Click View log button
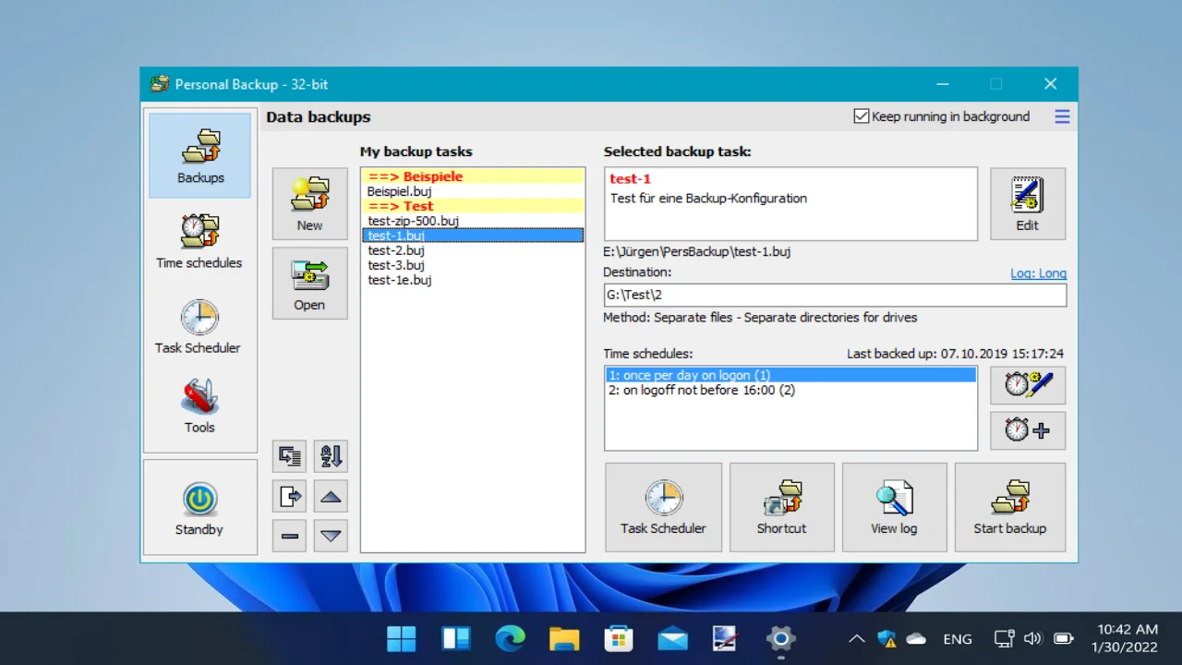This screenshot has height=665, width=1182. click(x=894, y=507)
